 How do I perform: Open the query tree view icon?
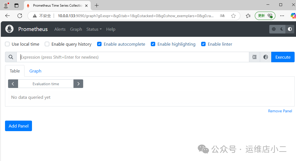tap(254, 57)
